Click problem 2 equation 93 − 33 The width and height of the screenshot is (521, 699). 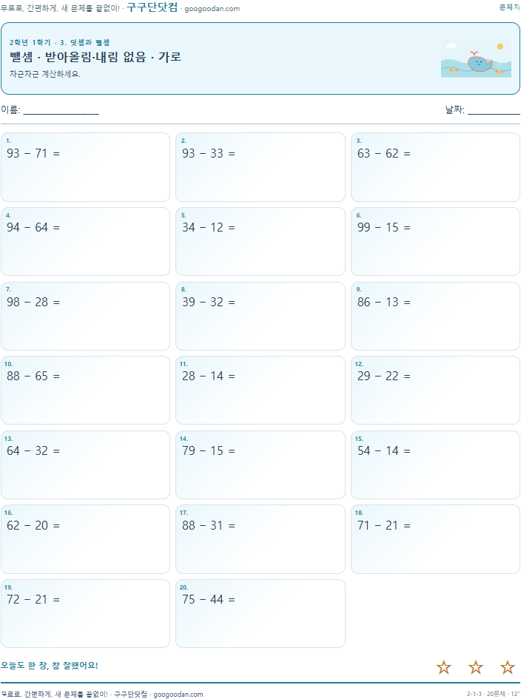point(208,153)
